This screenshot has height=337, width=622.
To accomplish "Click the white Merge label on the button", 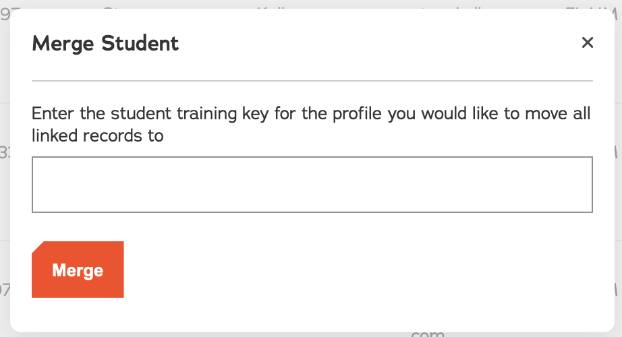I will point(78,270).
